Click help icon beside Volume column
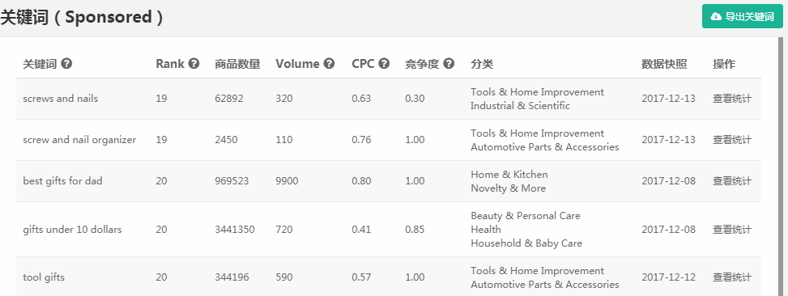Screen dimensions: 788x296 [x=329, y=64]
